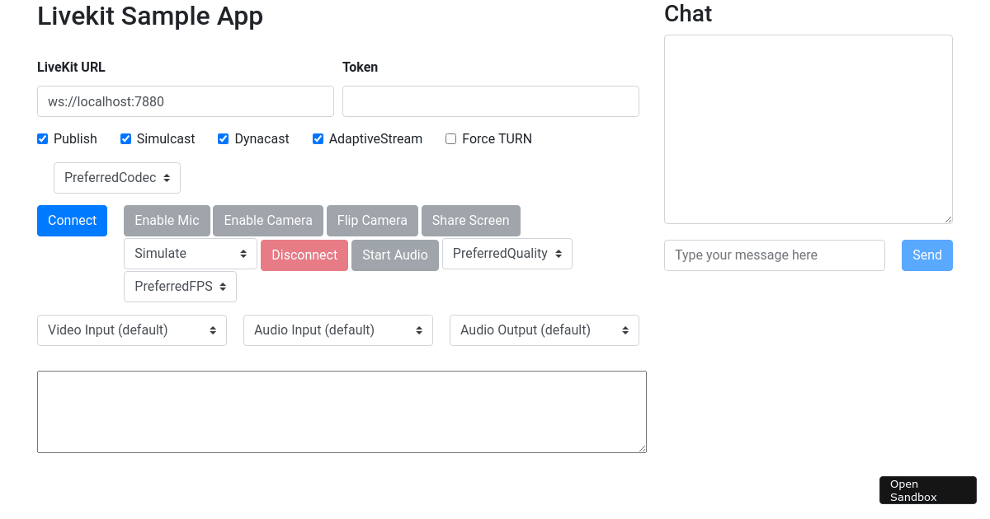Open the Sandbox link

tap(927, 489)
